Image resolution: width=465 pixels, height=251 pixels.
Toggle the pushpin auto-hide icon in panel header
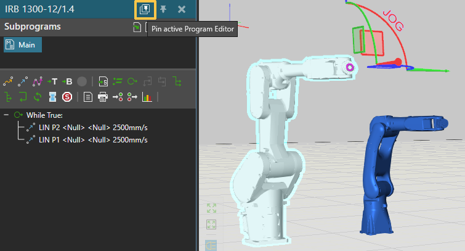[163, 9]
